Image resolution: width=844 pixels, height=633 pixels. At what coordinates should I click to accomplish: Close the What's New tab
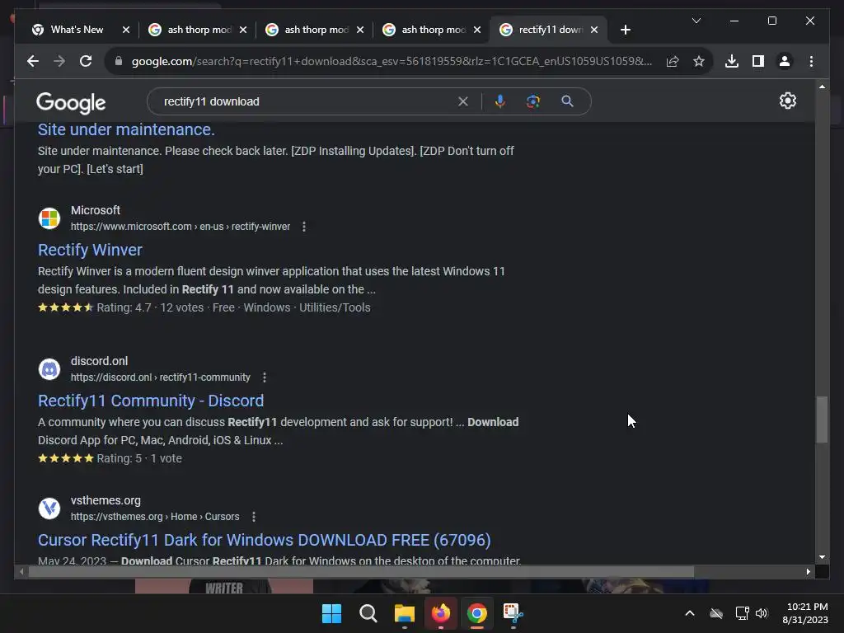tap(126, 30)
